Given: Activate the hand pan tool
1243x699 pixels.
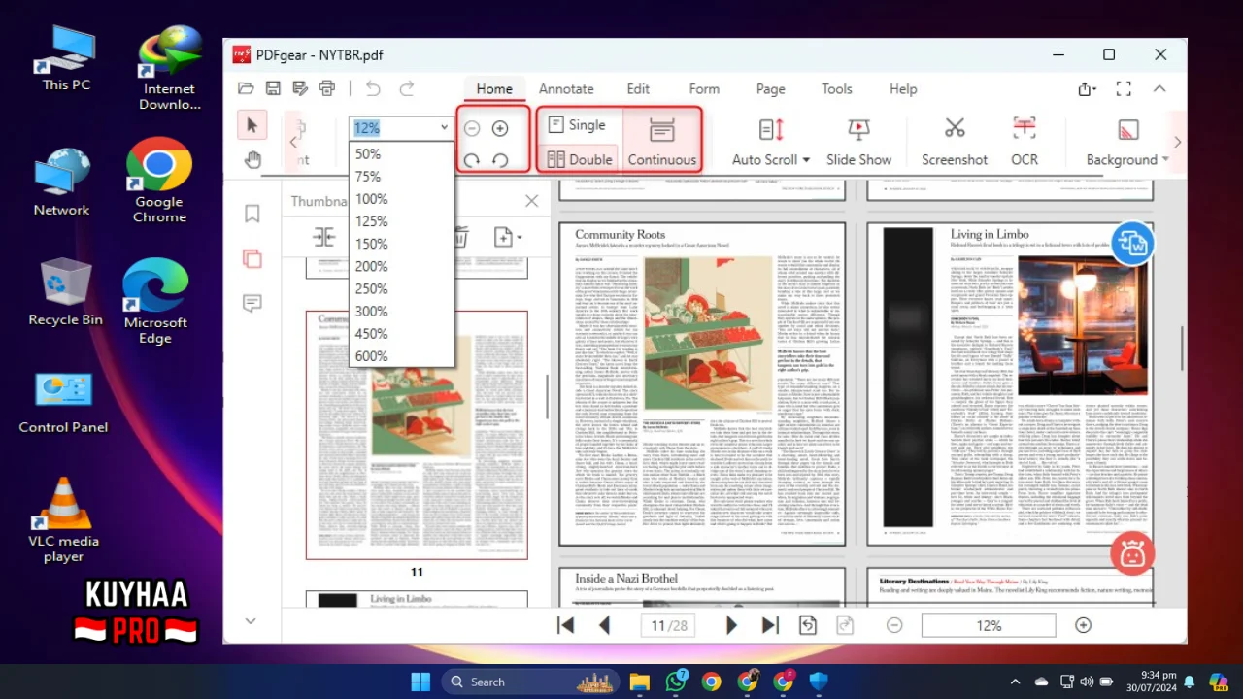Looking at the screenshot, I should tap(252, 159).
